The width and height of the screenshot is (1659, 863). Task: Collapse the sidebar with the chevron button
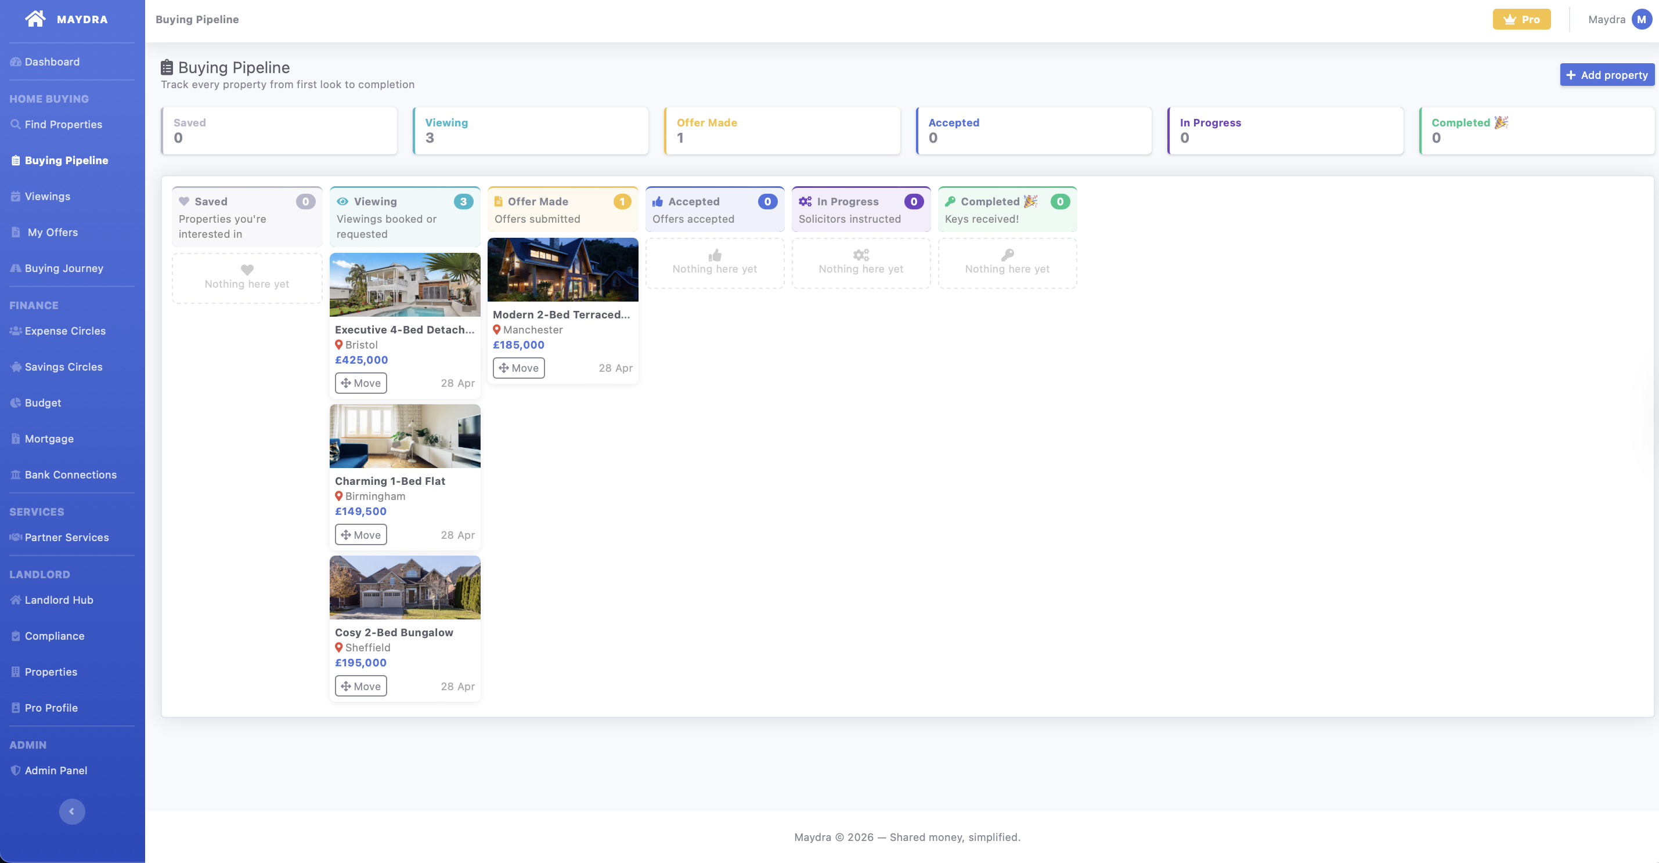tap(72, 811)
